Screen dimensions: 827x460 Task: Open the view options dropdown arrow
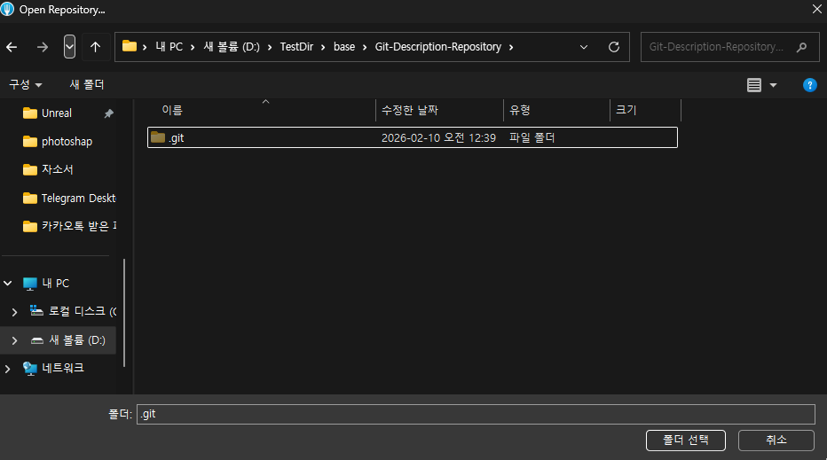[x=773, y=85]
